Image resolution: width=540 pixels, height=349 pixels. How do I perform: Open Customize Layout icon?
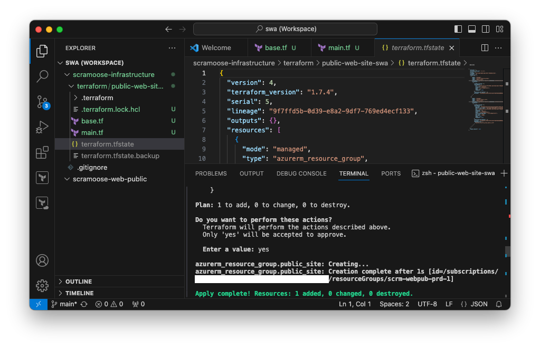click(499, 29)
